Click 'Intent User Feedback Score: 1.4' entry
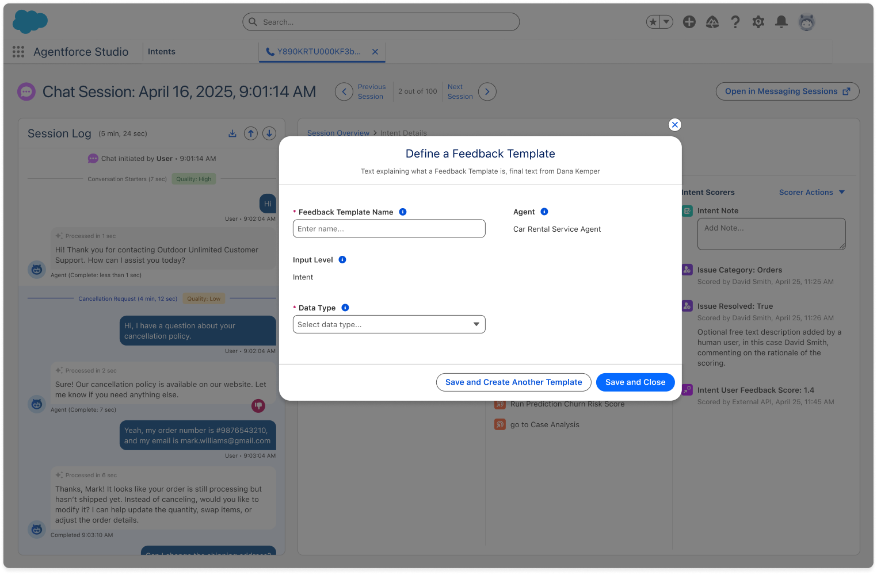Image resolution: width=877 pixels, height=575 pixels. [756, 390]
